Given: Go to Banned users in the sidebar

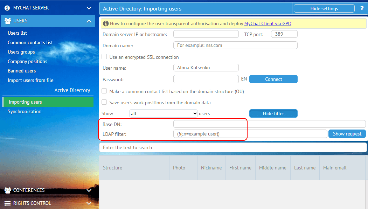Looking at the screenshot, I should [x=22, y=71].
